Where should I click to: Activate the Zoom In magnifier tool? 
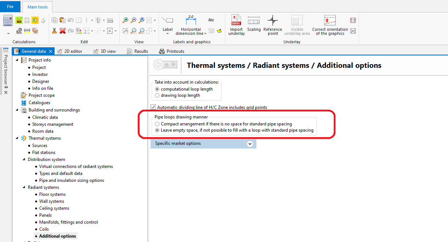point(125,20)
